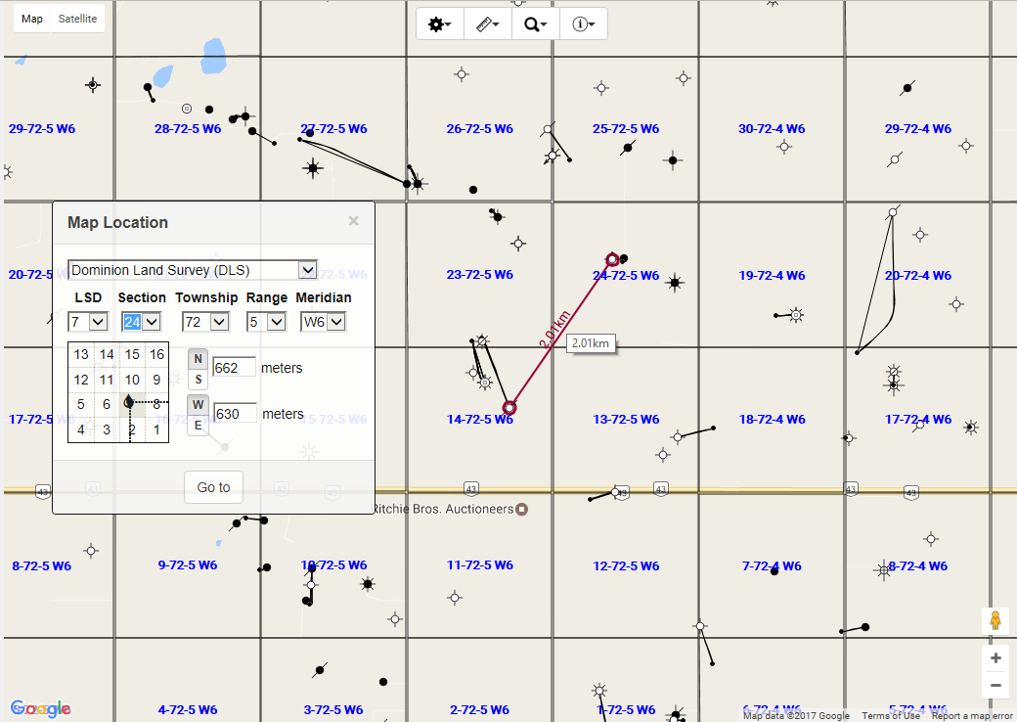Image resolution: width=1017 pixels, height=722 pixels.
Task: Select LSD 4 in the grid
Action: point(81,429)
